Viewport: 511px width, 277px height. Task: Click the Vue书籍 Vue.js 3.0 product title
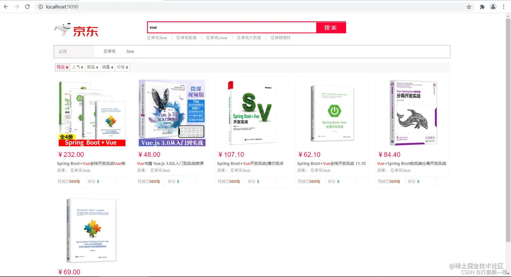[x=170, y=163]
